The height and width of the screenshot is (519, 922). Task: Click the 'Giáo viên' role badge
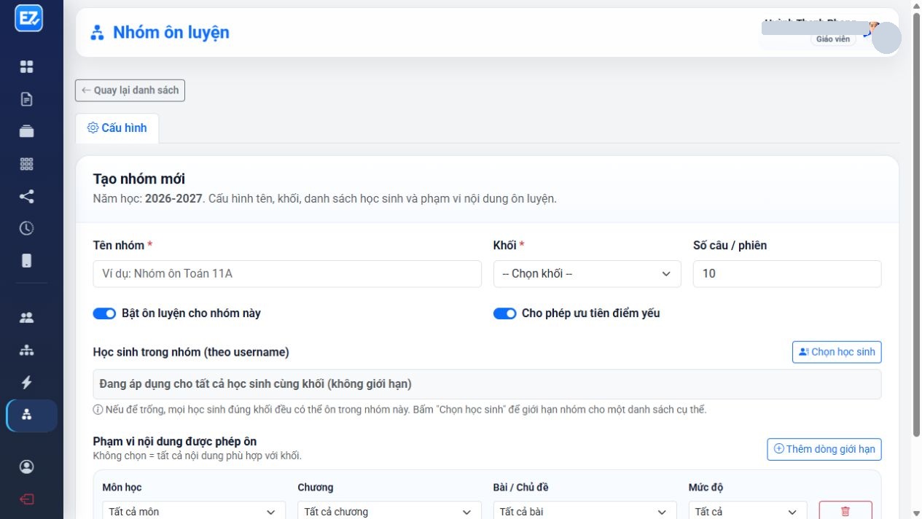833,39
